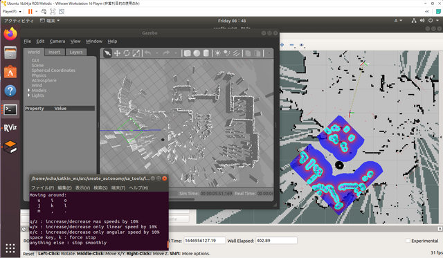Image resolution: width=443 pixels, height=258 pixels.
Task: Add a directional light to the scene
Action: [x=237, y=53]
